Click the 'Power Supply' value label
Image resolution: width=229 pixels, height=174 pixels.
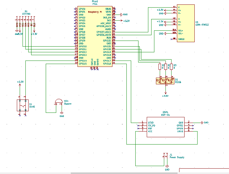tap(177, 157)
